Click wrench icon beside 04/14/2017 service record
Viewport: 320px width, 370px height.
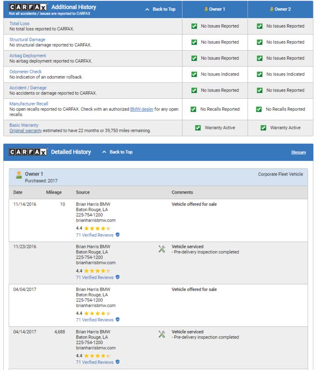coord(162,334)
